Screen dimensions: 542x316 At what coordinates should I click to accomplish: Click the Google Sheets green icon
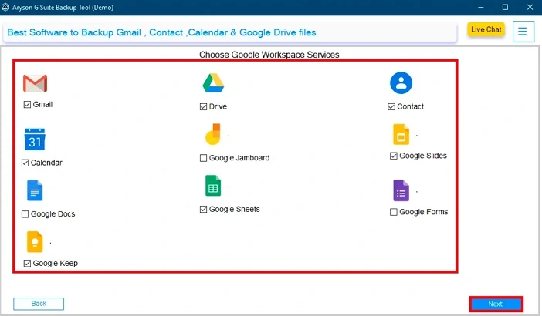click(213, 186)
